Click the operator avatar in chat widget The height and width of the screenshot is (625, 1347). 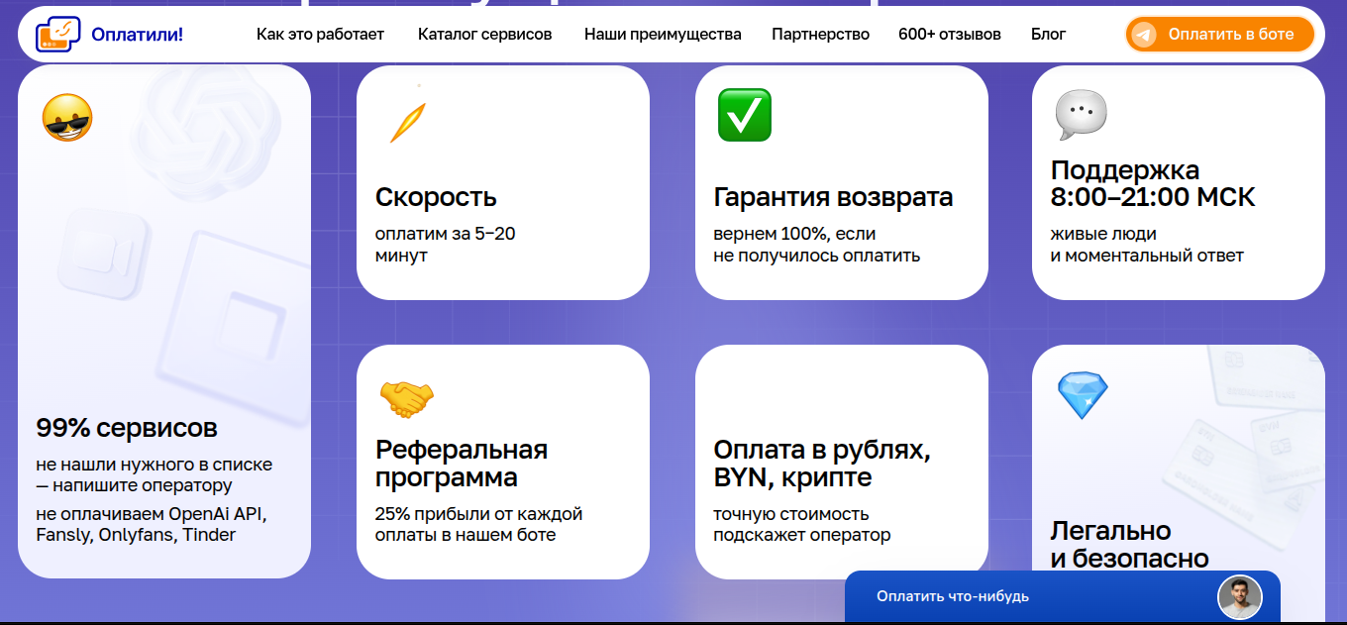[1239, 597]
